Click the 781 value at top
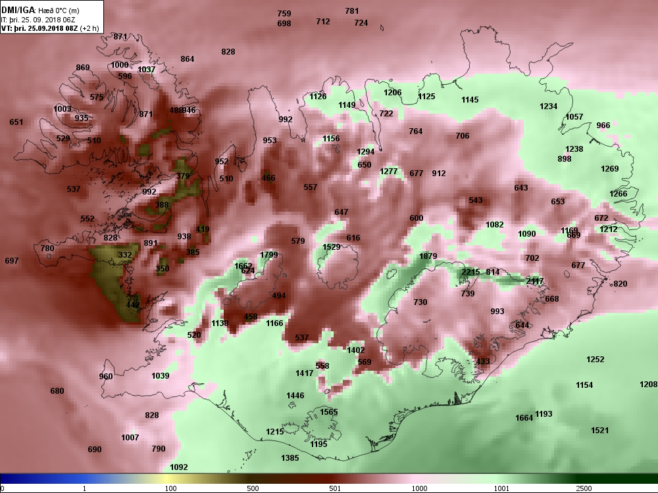The width and height of the screenshot is (658, 493). pyautogui.click(x=351, y=11)
